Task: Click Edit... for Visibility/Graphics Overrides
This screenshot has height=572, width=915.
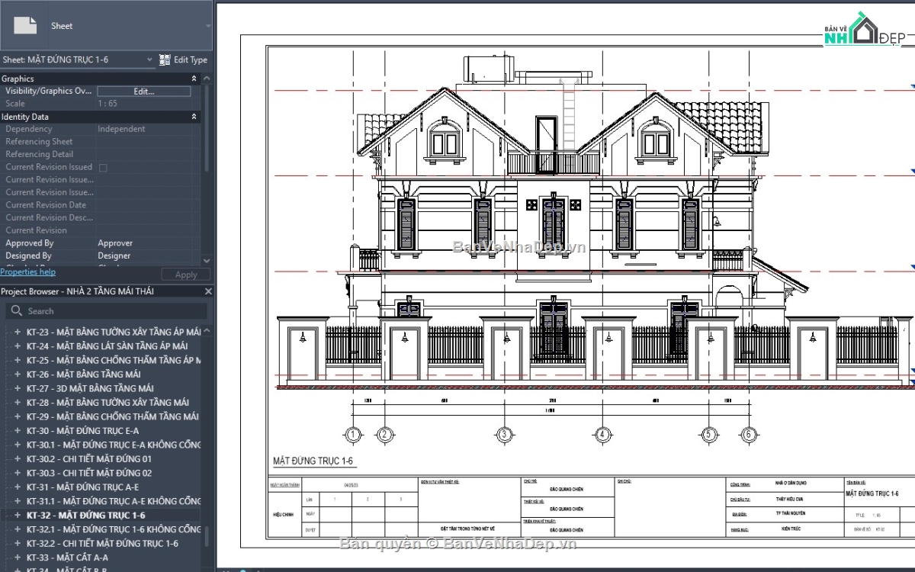Action: click(x=144, y=91)
